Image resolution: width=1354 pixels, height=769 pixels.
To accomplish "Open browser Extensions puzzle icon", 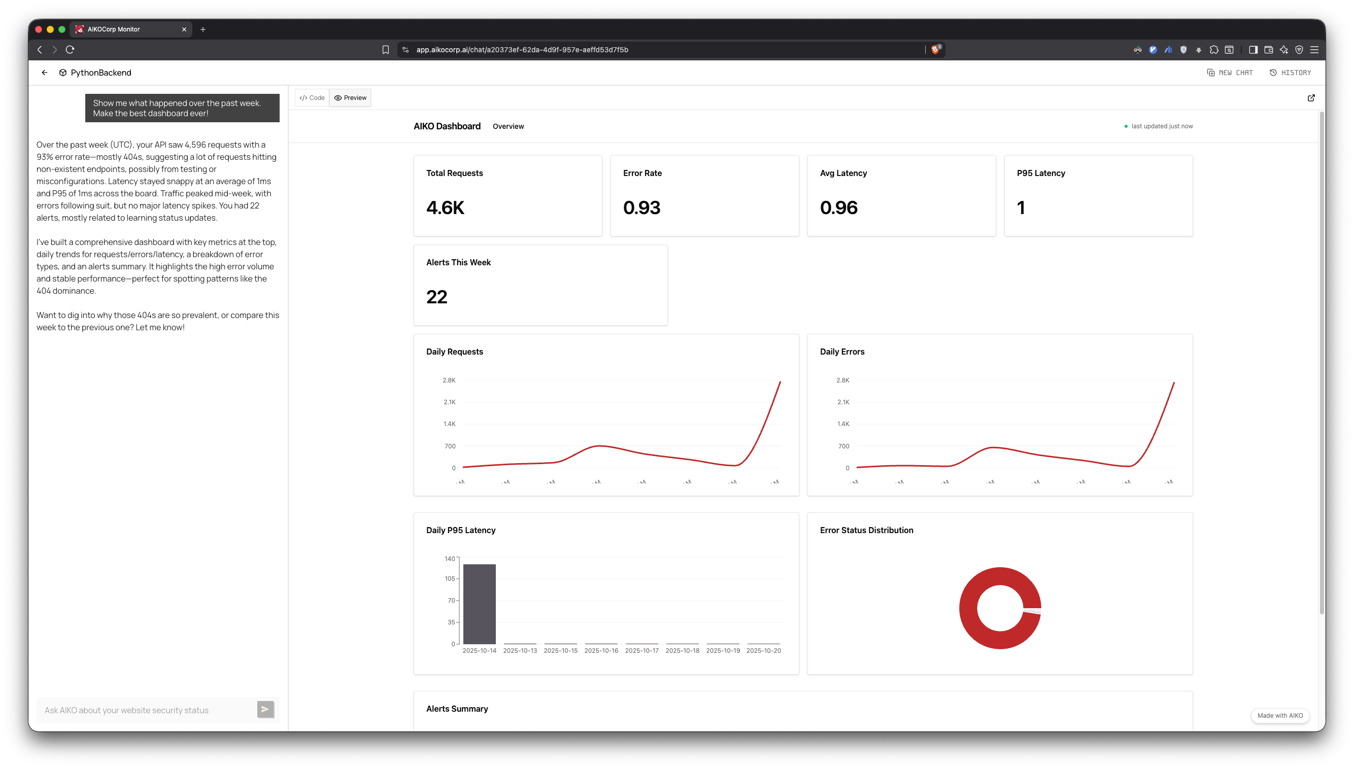I will pos(1214,49).
